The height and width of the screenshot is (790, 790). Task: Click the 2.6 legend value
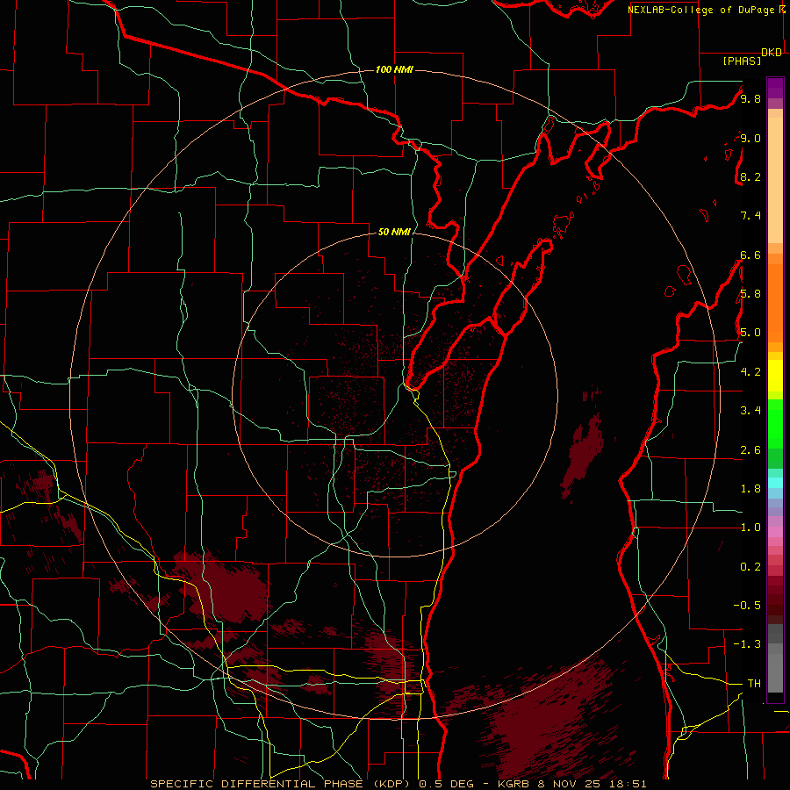(x=750, y=450)
